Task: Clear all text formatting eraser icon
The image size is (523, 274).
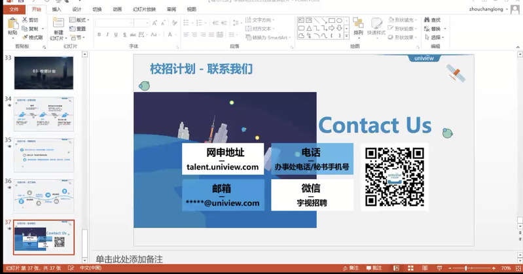Action: coord(175,23)
